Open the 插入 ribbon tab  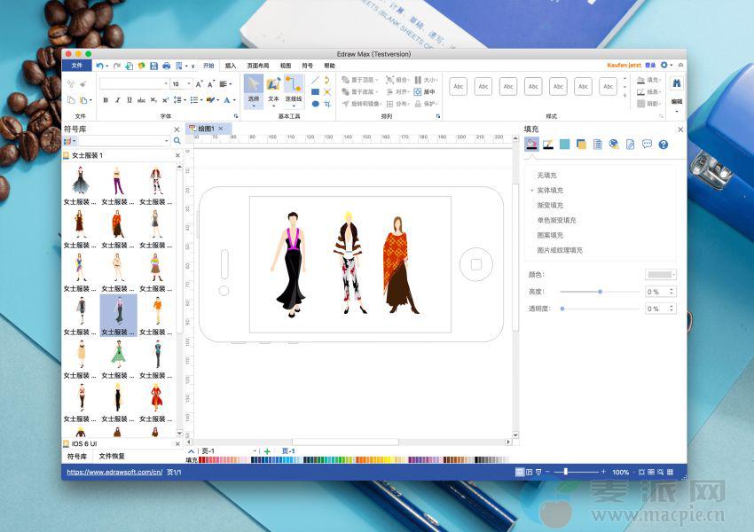pyautogui.click(x=231, y=66)
